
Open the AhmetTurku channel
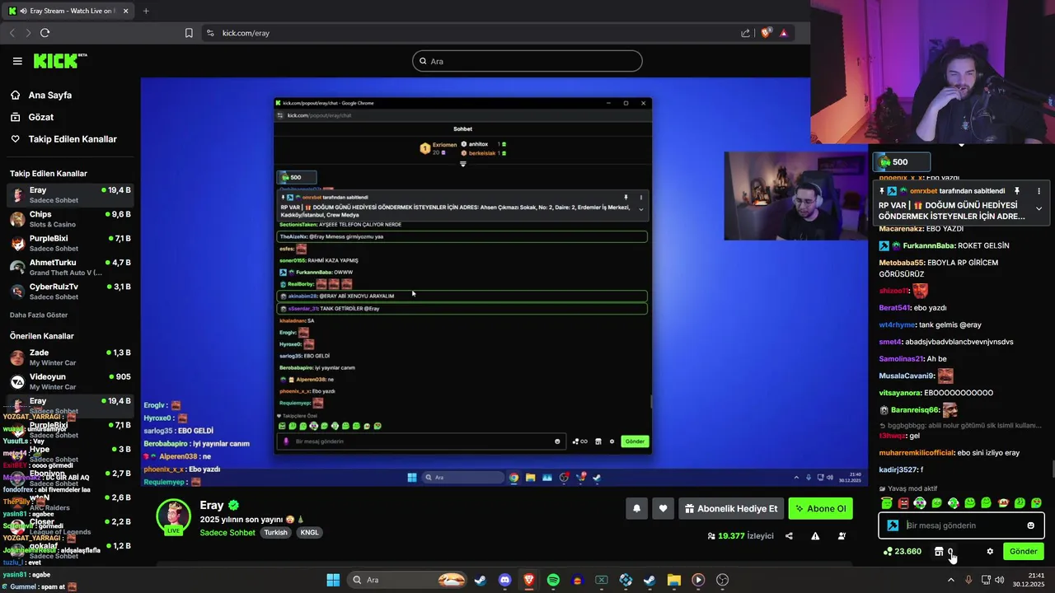coord(70,267)
